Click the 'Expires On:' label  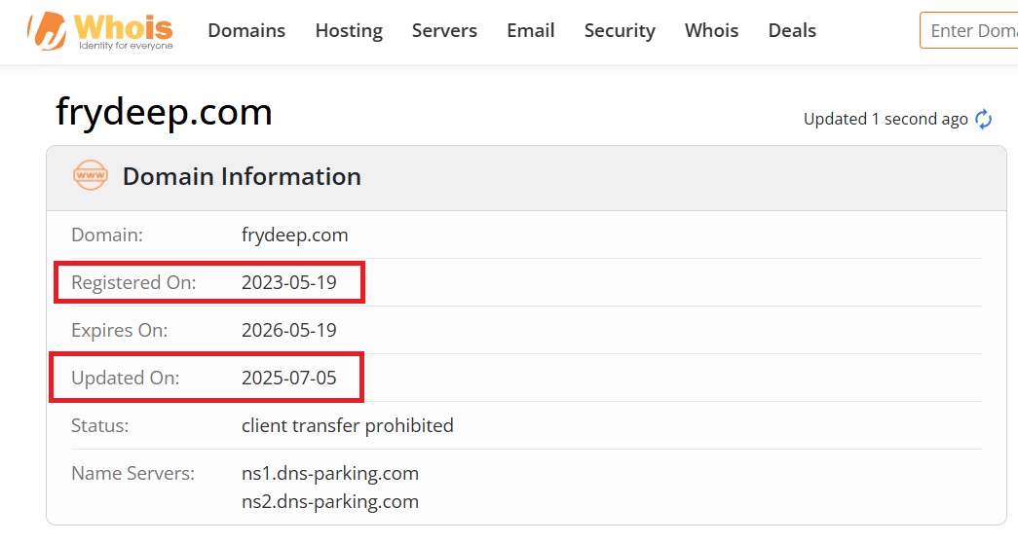pyautogui.click(x=120, y=330)
